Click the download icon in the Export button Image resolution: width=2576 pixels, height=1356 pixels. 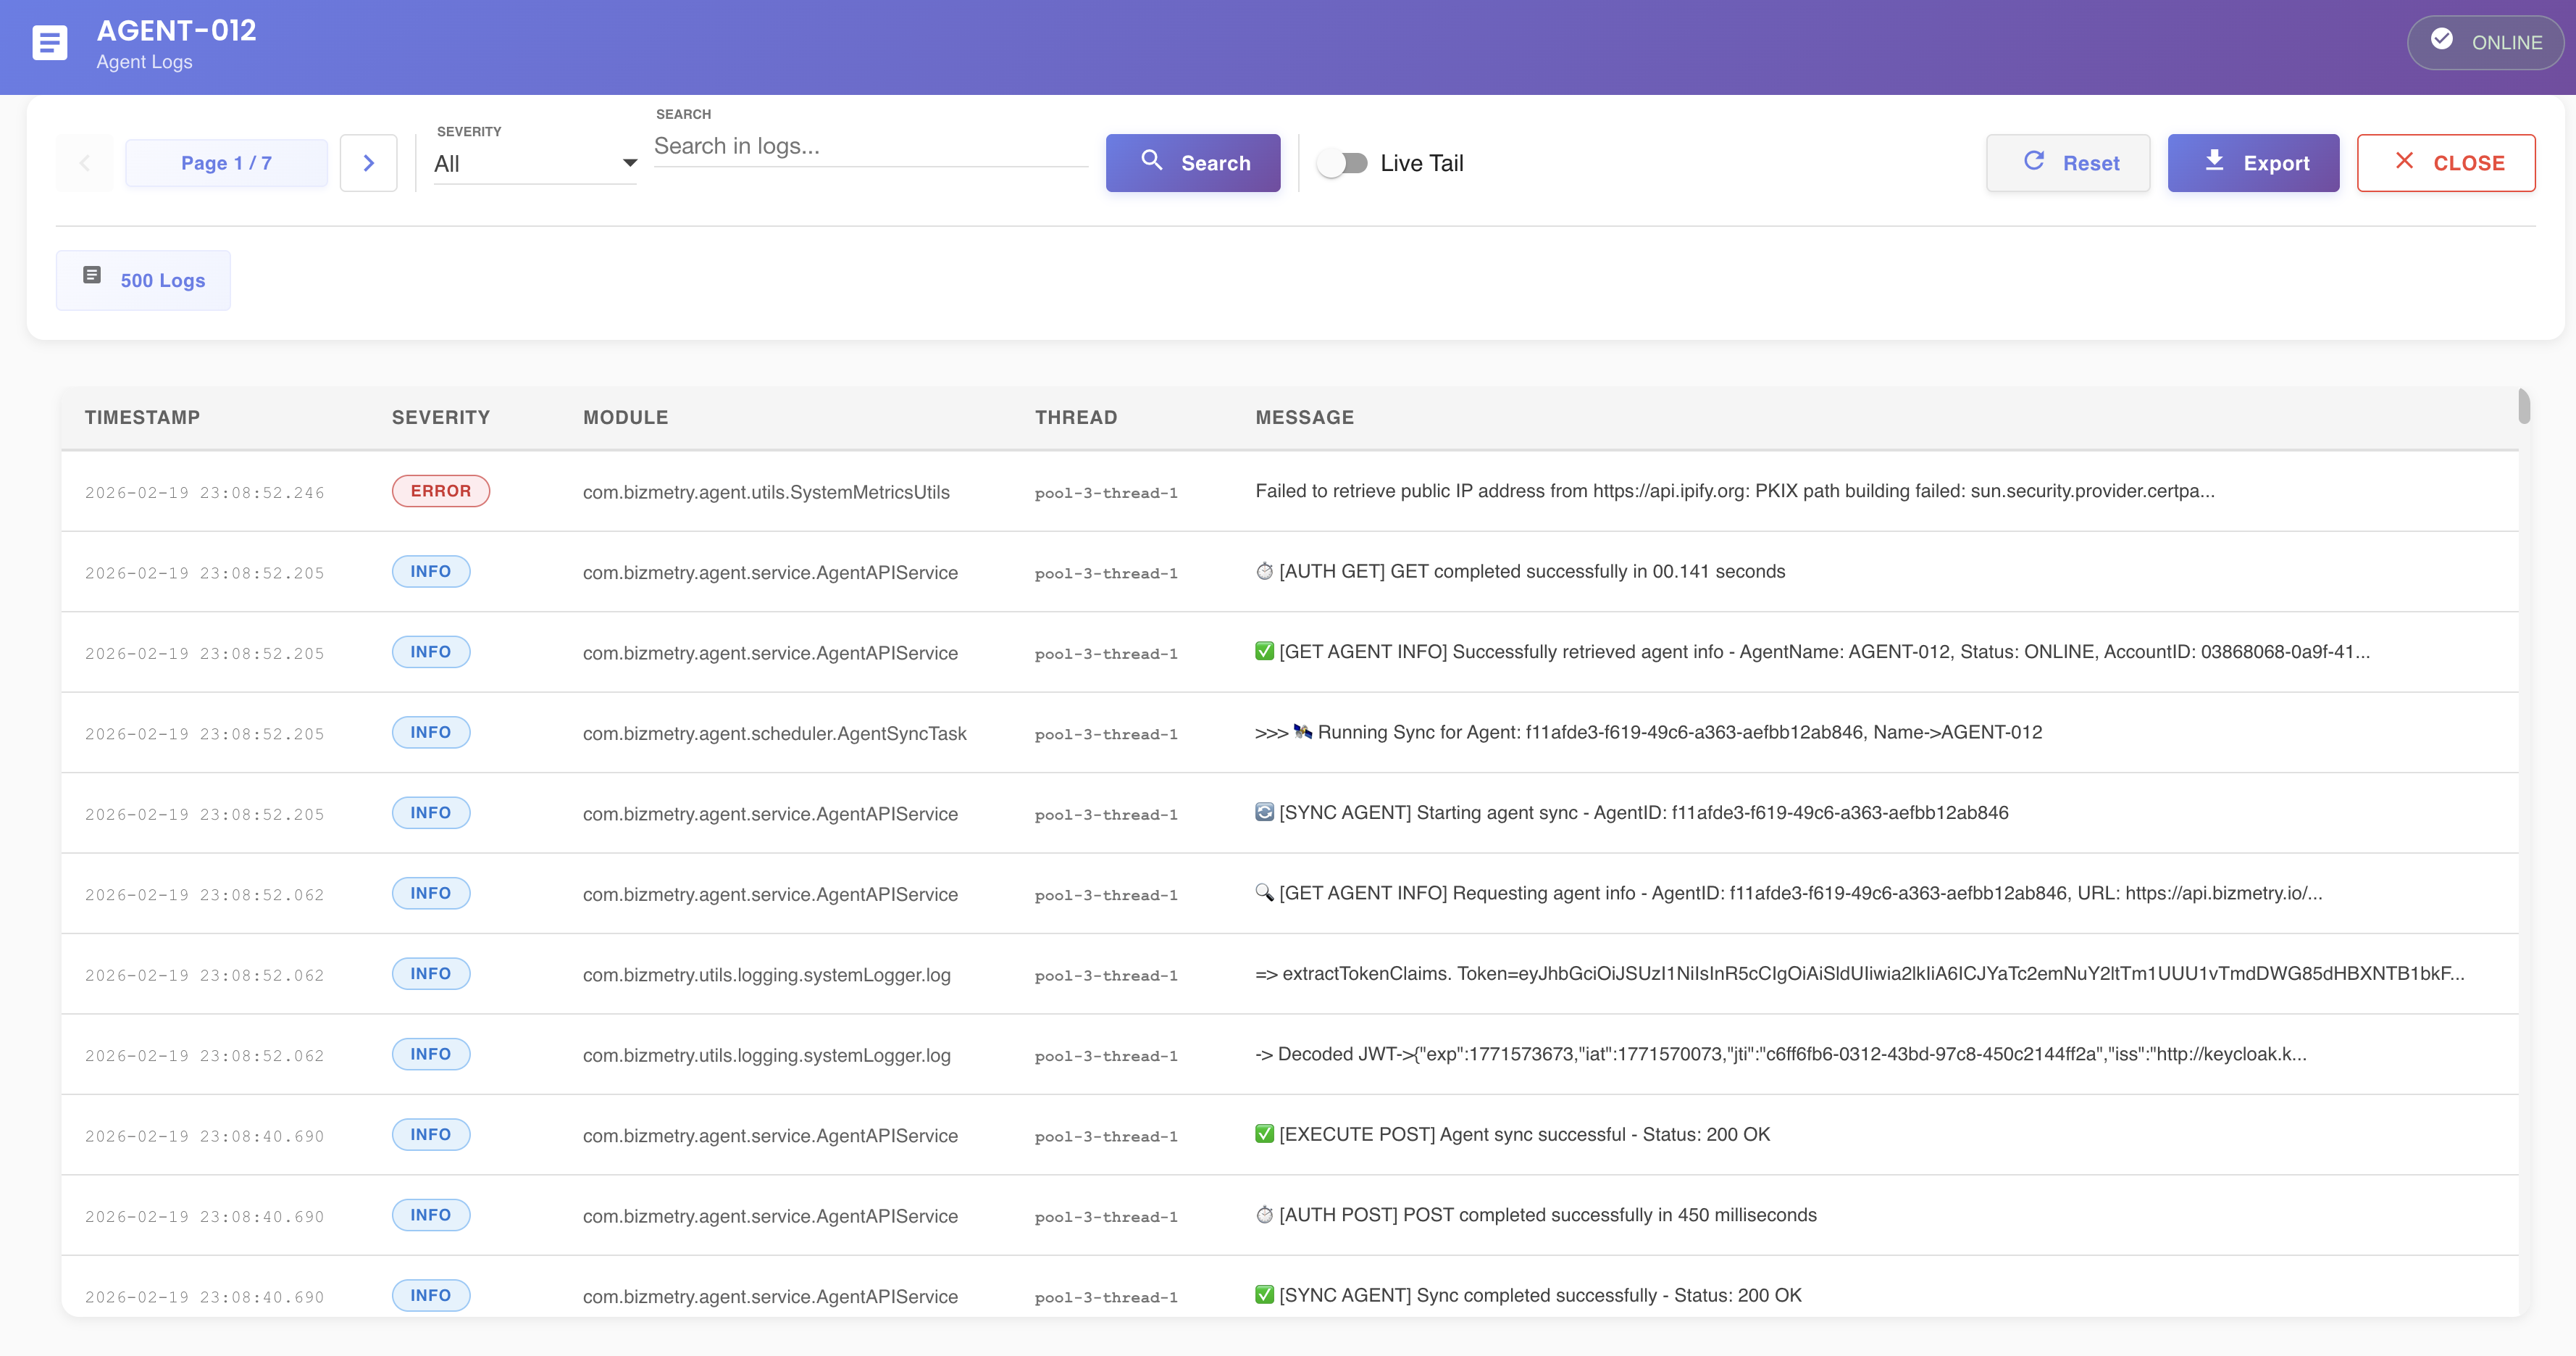point(2214,160)
